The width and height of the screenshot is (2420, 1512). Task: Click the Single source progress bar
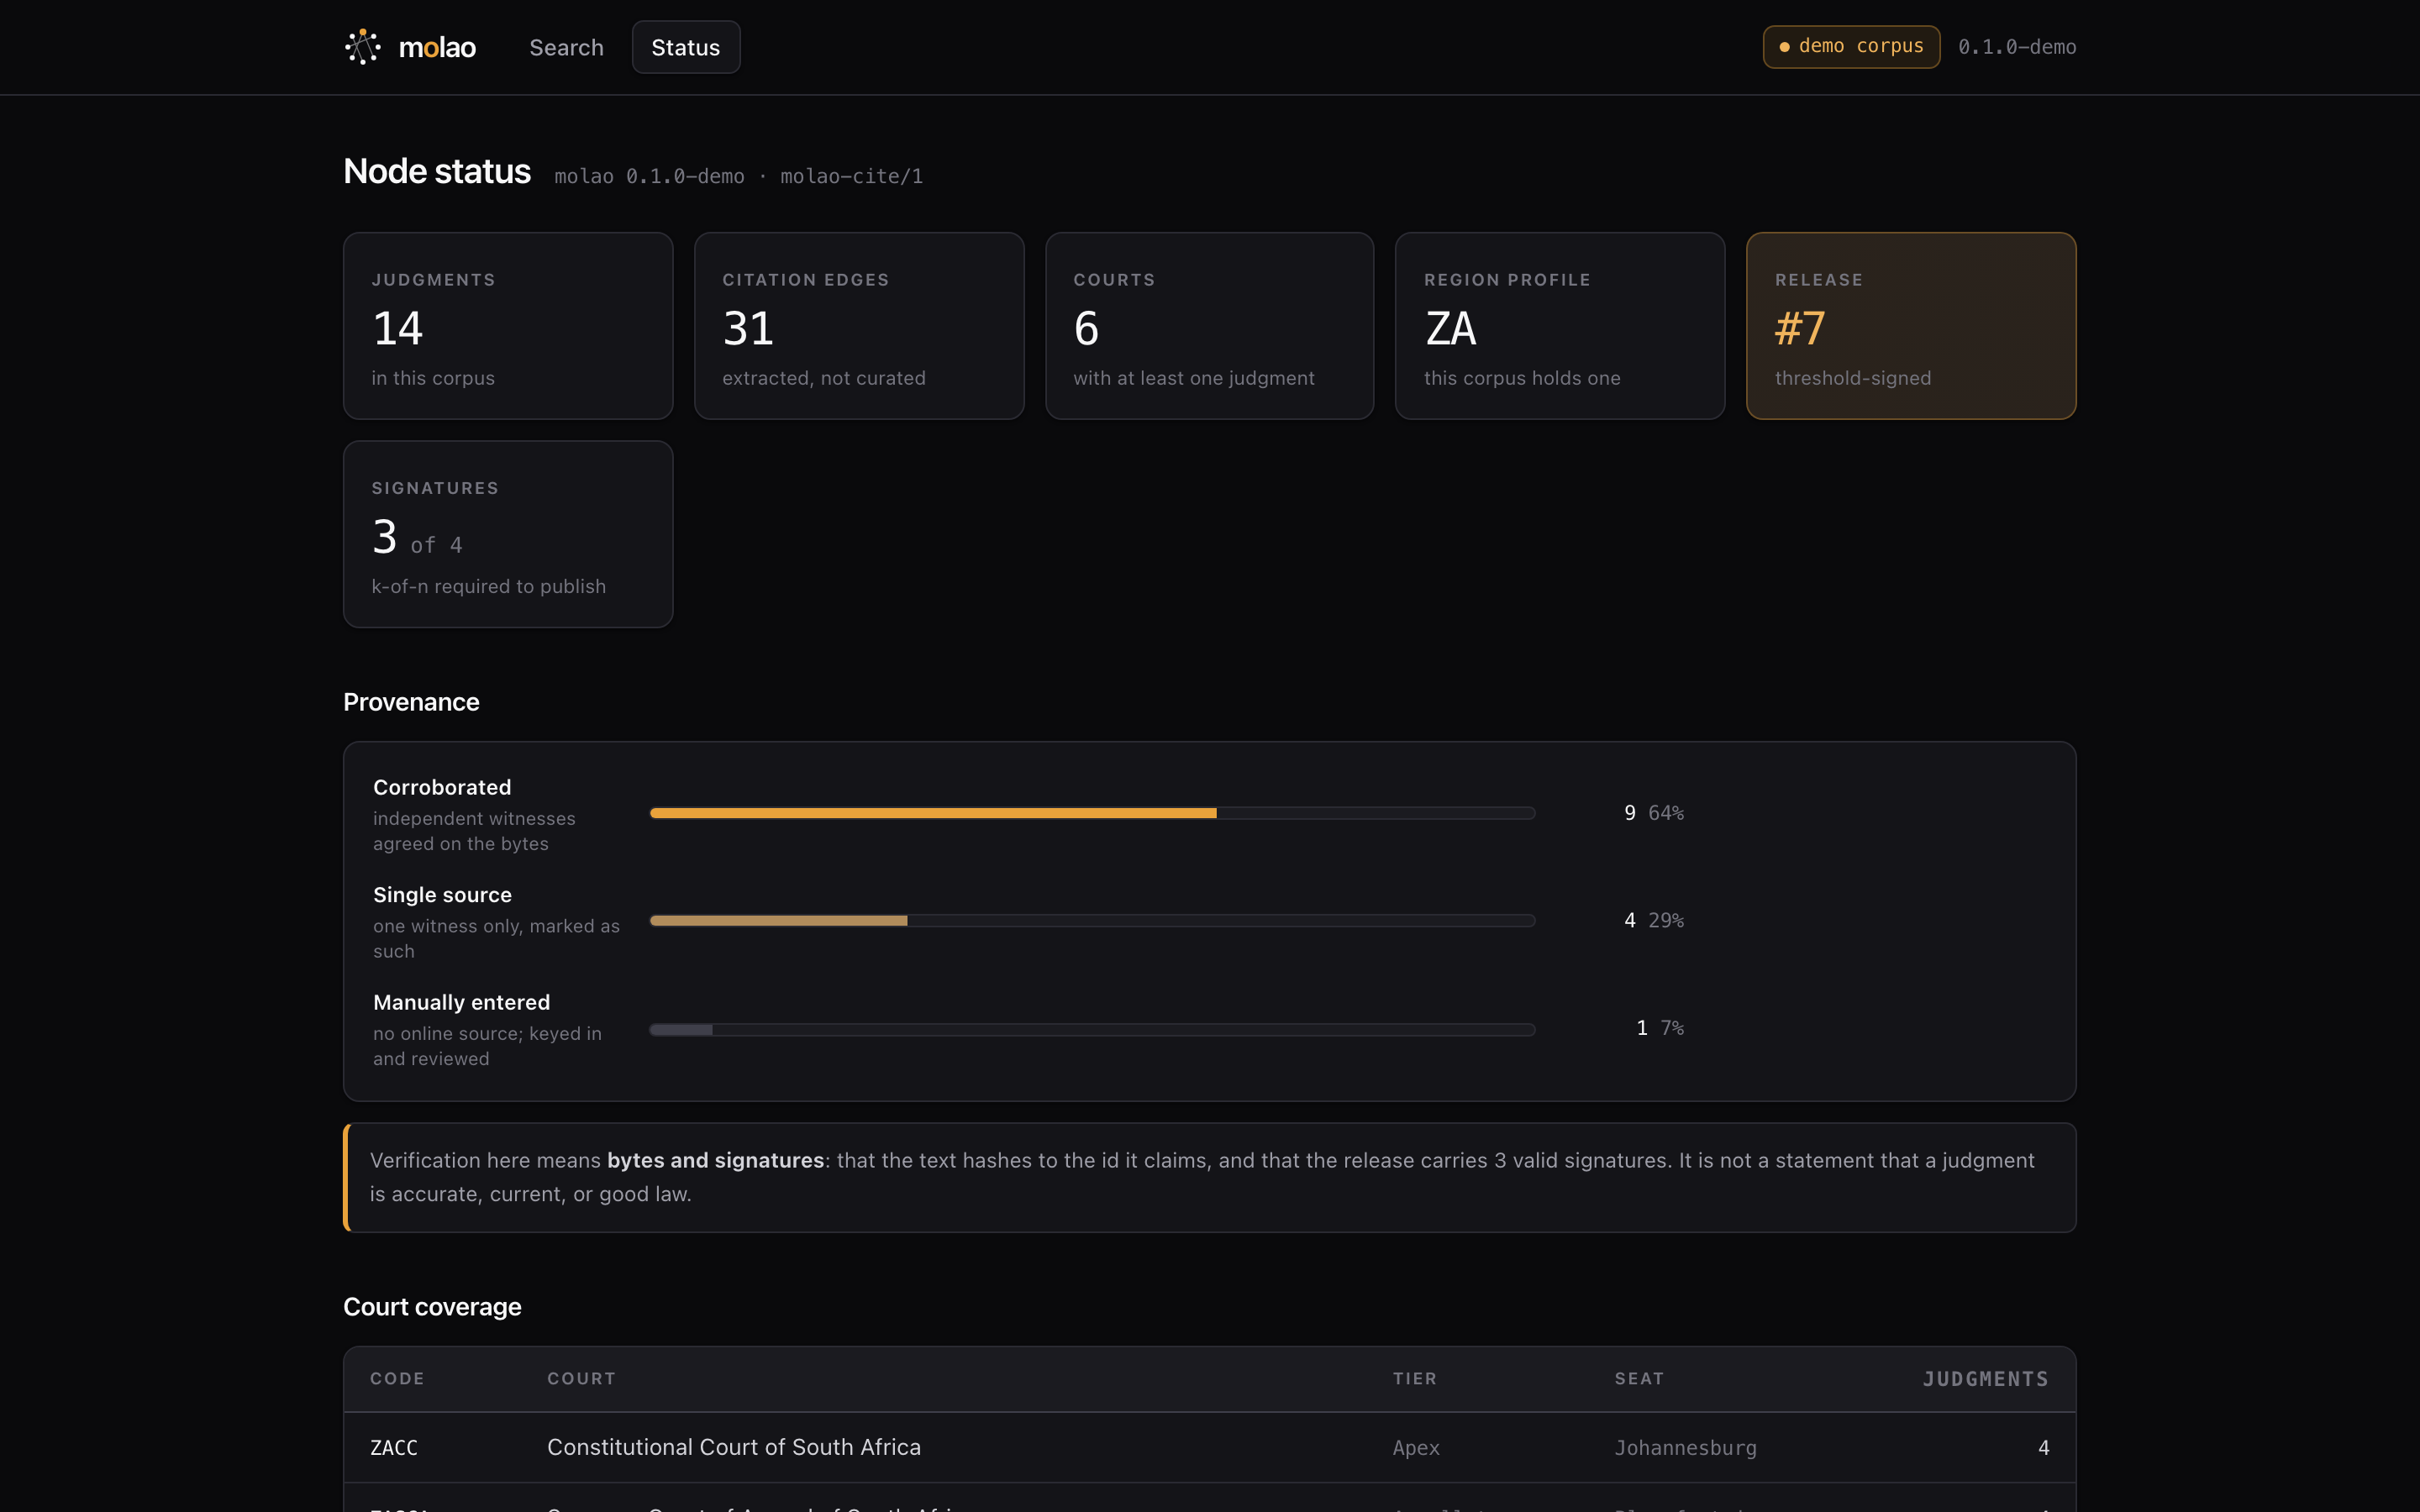(1092, 920)
